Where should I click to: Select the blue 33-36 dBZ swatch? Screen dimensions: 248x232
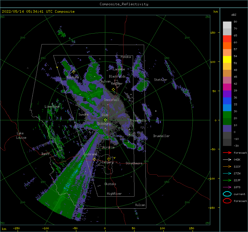227,101
